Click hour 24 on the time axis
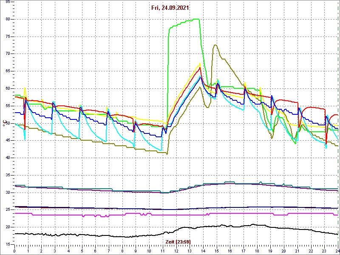Image resolution: width=340 pixels, height=255 pixels. [x=337, y=251]
